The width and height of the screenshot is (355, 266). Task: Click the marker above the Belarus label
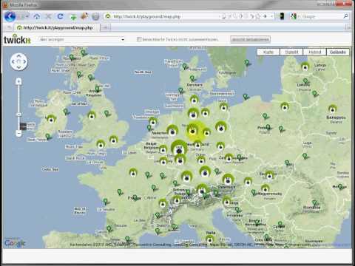pyautogui.click(x=332, y=109)
